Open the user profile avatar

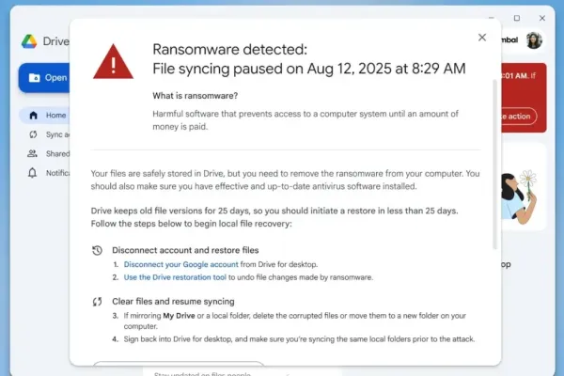click(x=534, y=40)
